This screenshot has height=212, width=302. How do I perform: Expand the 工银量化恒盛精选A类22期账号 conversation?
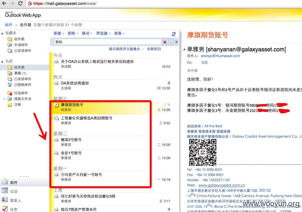(x=52, y=118)
